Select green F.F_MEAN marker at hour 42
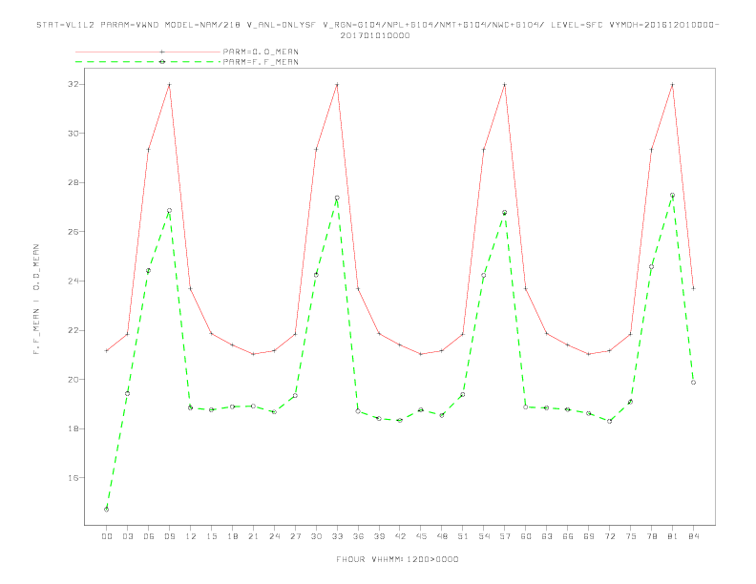Viewport: 756px width, 584px height. tap(400, 421)
